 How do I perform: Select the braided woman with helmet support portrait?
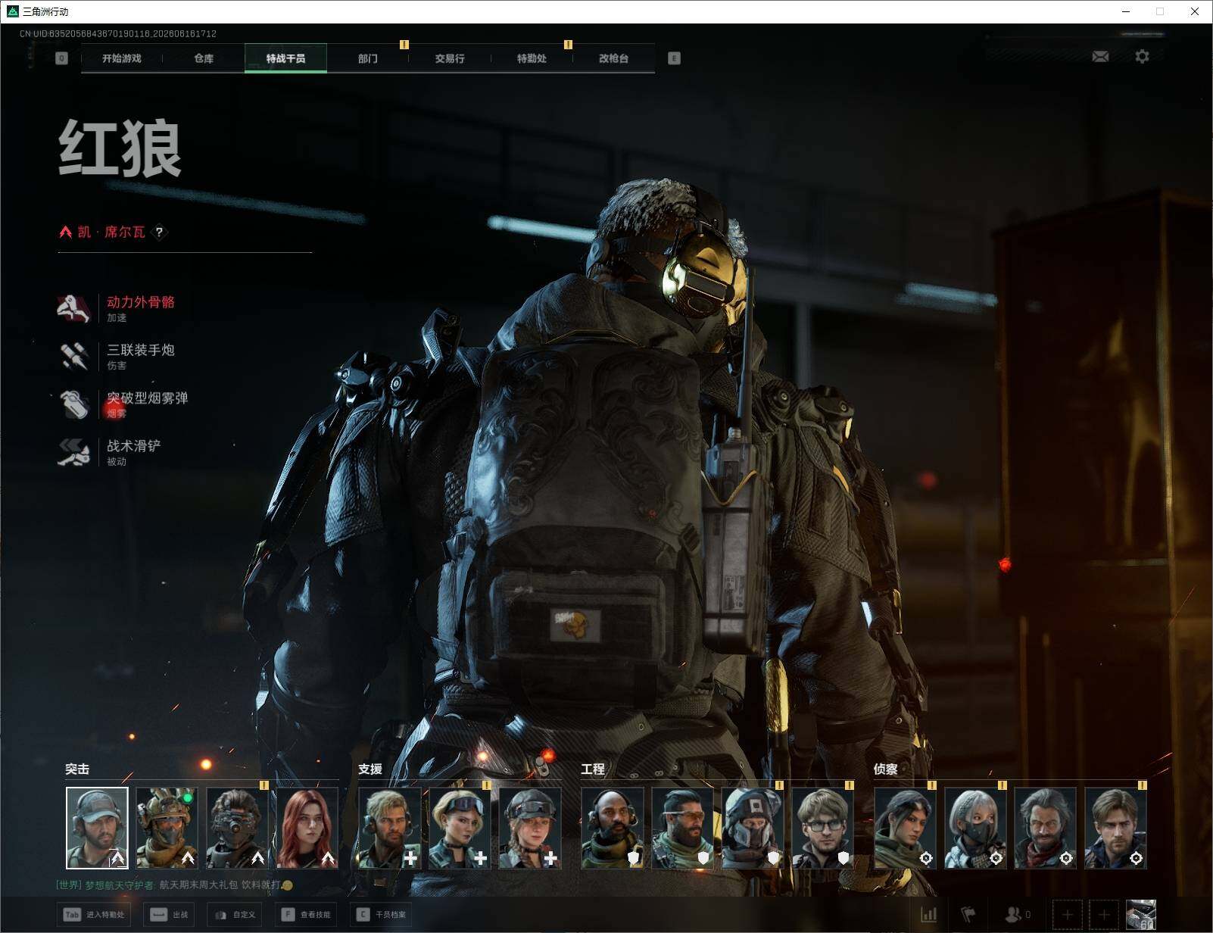click(x=530, y=828)
